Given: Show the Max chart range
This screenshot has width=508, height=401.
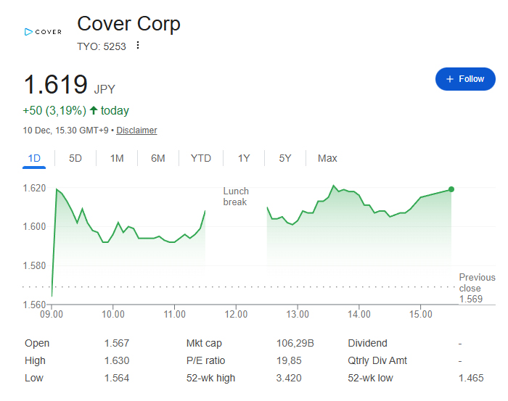Looking at the screenshot, I should pos(327,158).
